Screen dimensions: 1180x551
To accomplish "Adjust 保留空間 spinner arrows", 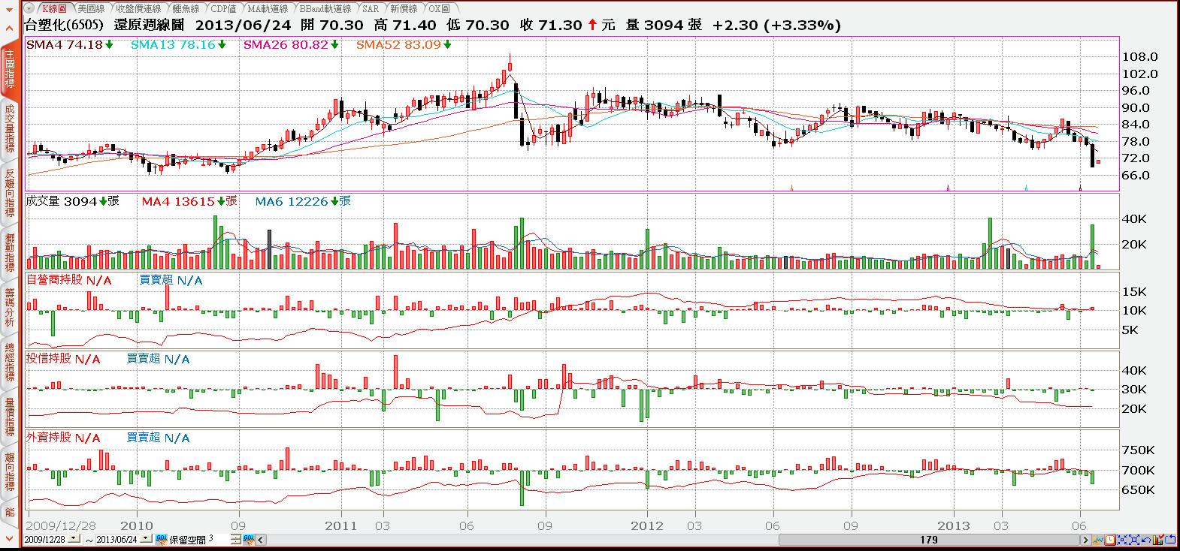I will pyautogui.click(x=235, y=539).
